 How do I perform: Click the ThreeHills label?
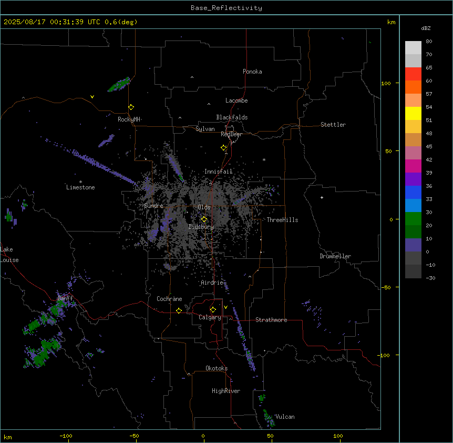coord(282,220)
